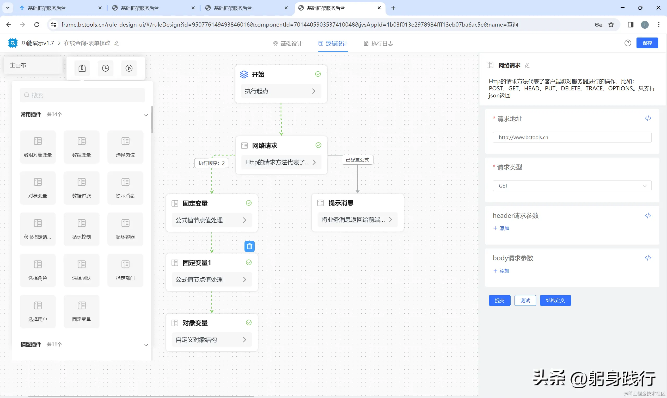The height and width of the screenshot is (398, 667).
Task: Click green check on 对象变量 node
Action: click(249, 323)
